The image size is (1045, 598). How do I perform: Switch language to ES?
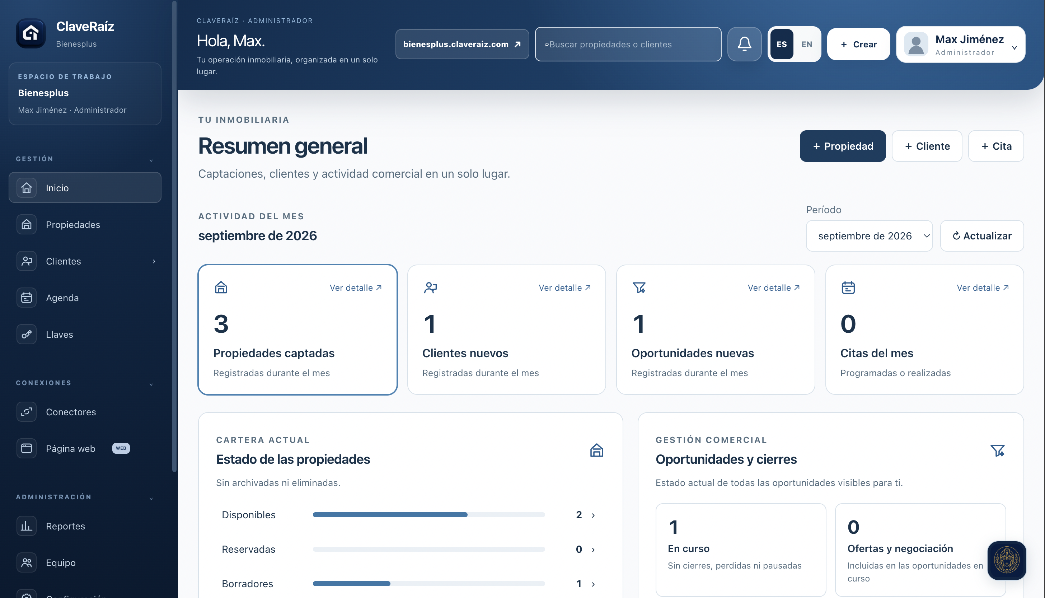pos(781,44)
